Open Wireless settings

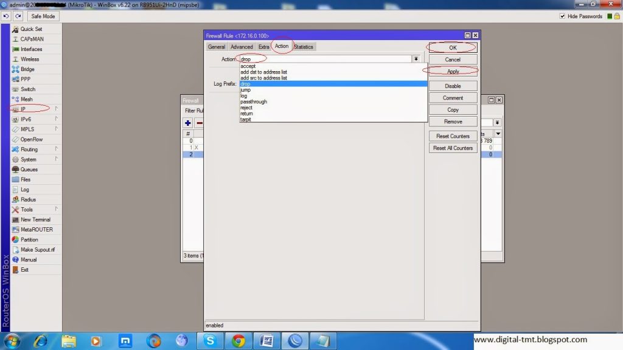pos(36,59)
